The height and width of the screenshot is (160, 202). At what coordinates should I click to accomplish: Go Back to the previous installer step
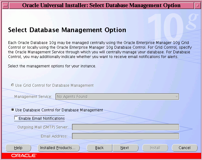99,148
